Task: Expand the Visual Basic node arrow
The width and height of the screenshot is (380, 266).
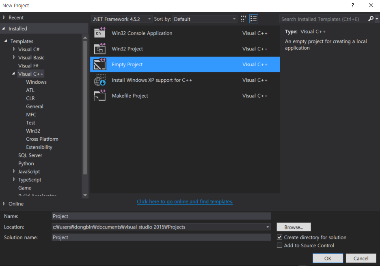Action: (x=14, y=57)
